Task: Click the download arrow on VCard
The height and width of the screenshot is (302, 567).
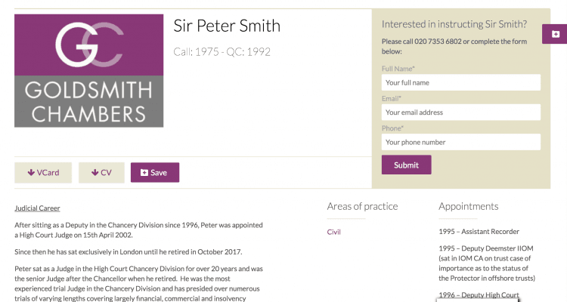Action: click(x=31, y=173)
